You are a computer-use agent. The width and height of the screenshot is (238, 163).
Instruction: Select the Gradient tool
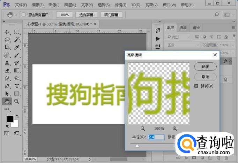[x=17, y=70]
